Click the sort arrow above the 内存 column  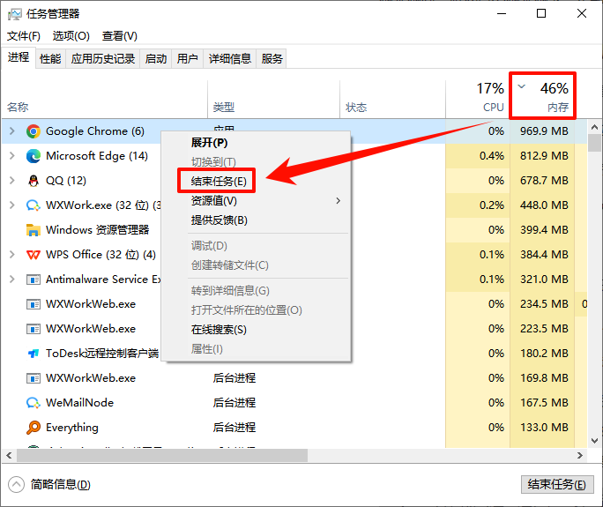(522, 86)
